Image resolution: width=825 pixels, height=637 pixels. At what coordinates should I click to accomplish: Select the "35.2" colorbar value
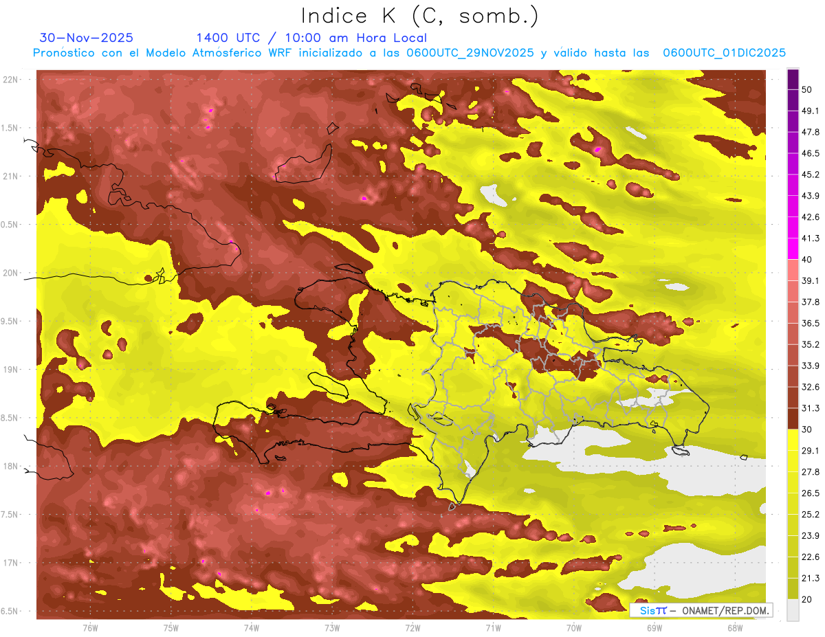click(x=811, y=344)
